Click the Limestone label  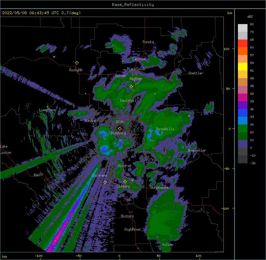tap(47, 110)
